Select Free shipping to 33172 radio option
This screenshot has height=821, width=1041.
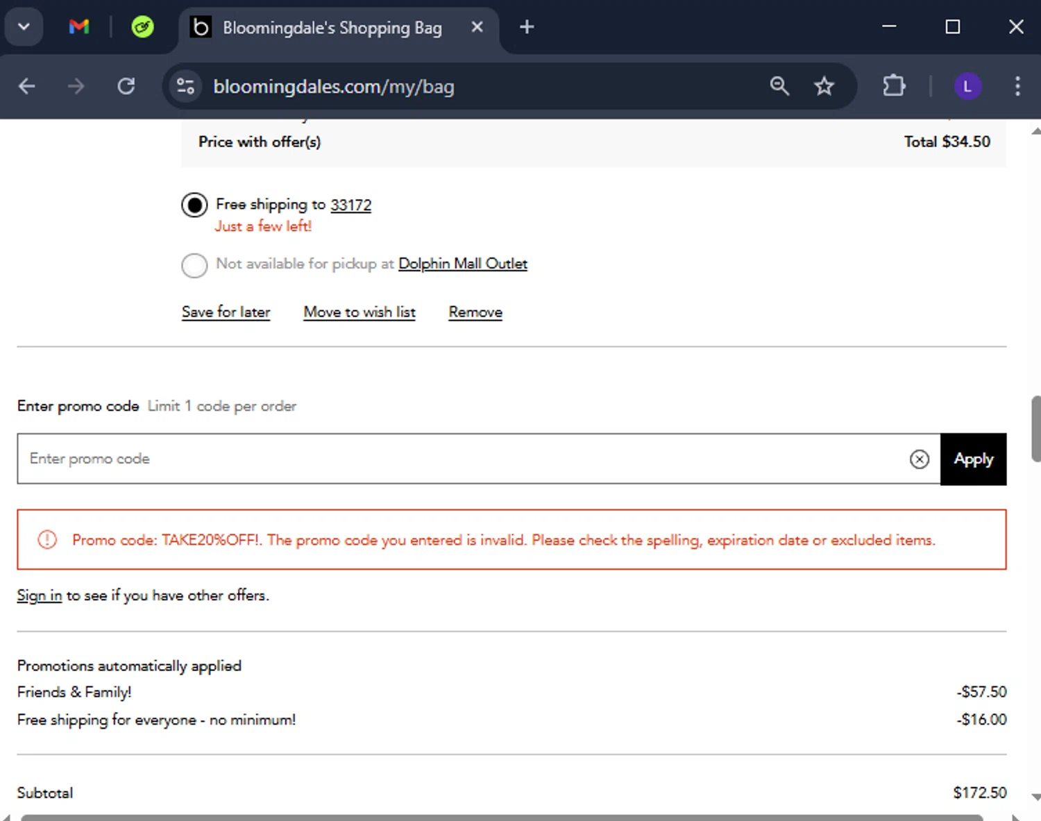pyautogui.click(x=194, y=205)
